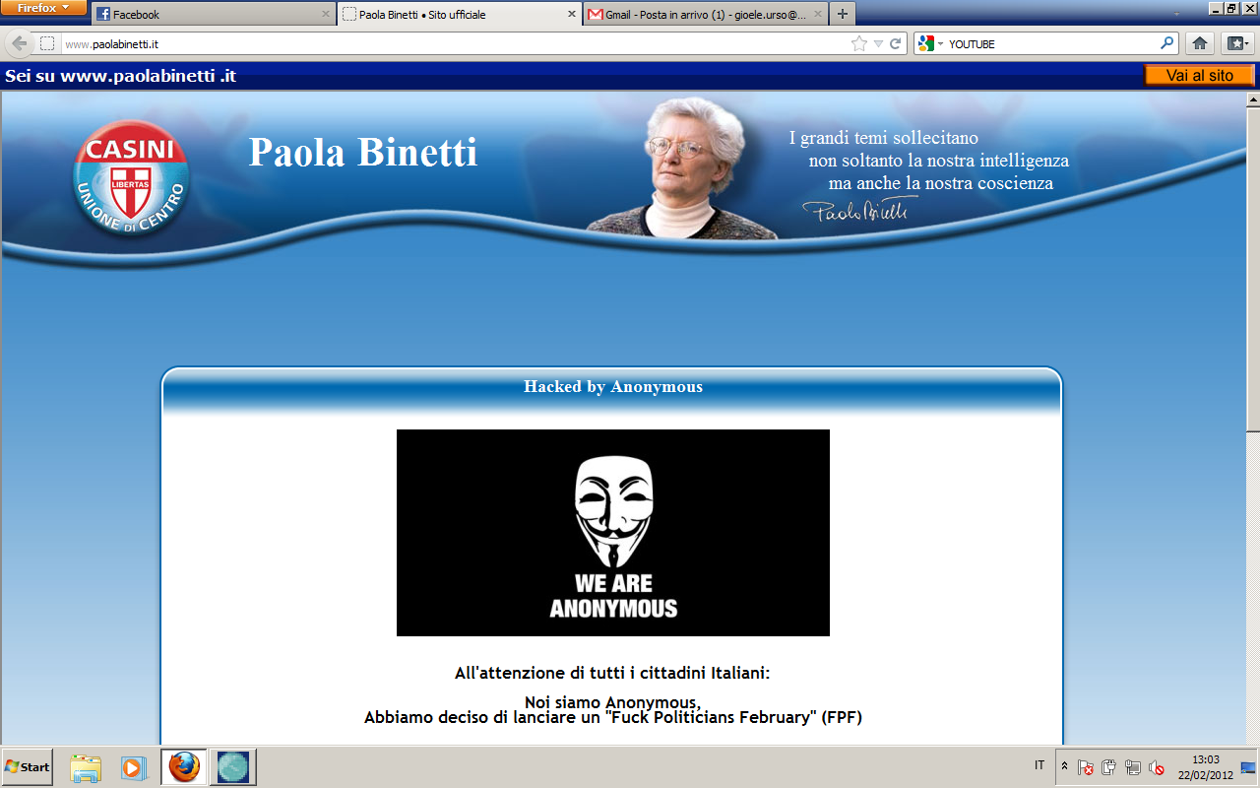The height and width of the screenshot is (788, 1260).
Task: Open the URL history dropdown arrow
Action: (x=878, y=43)
